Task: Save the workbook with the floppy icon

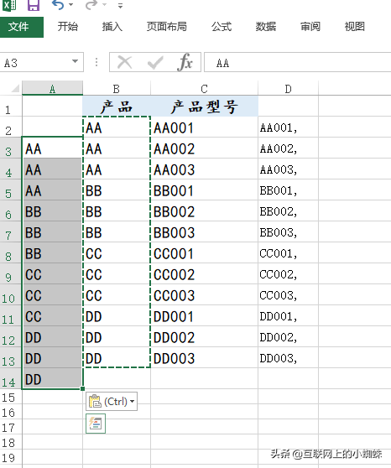Action: [x=34, y=5]
